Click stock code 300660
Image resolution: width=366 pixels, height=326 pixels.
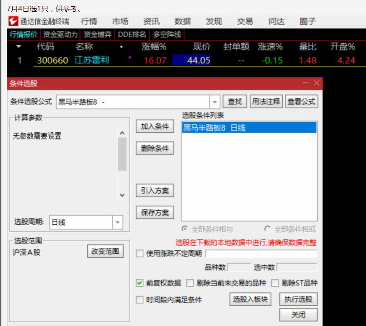(52, 61)
